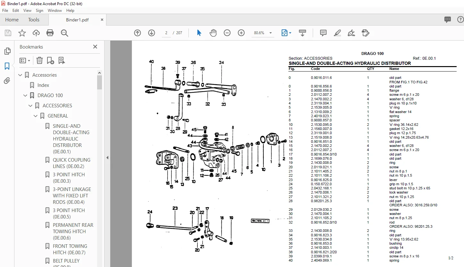Open the Page Thumbnails side panel

(x=7, y=51)
